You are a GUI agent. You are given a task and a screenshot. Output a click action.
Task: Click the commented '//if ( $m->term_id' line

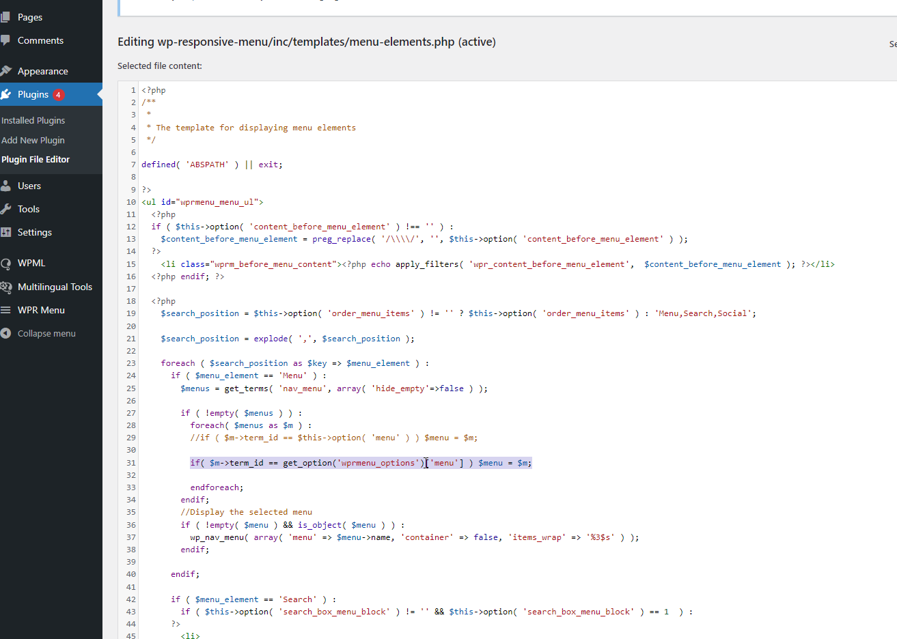click(x=334, y=438)
